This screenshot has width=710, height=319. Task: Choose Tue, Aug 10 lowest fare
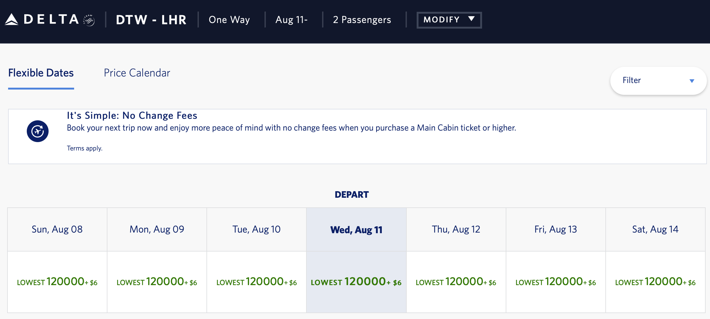click(x=257, y=282)
